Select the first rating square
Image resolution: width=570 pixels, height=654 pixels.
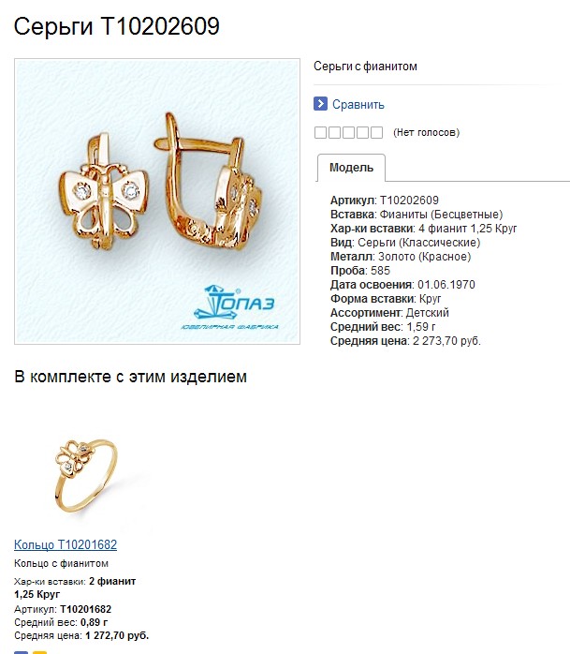pyautogui.click(x=320, y=133)
